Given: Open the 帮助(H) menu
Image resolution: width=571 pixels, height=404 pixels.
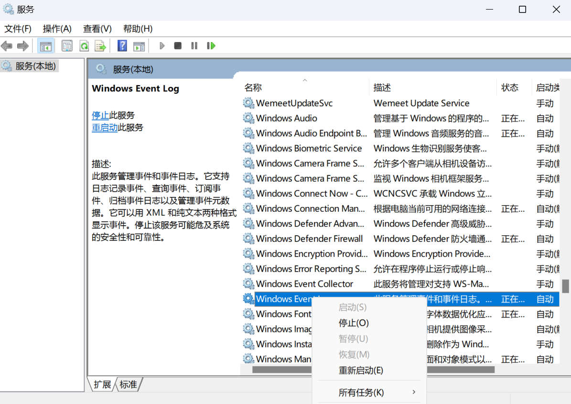Looking at the screenshot, I should (138, 29).
